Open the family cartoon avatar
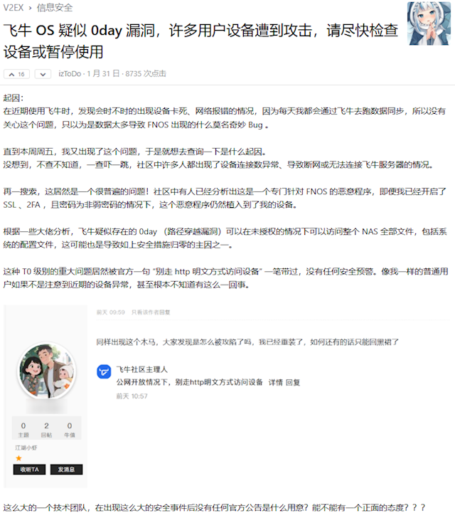The image size is (455, 528). pyautogui.click(x=46, y=371)
